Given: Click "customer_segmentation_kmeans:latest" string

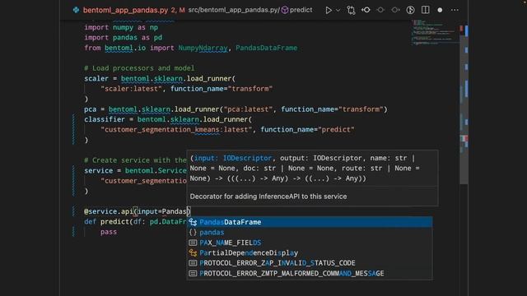Looking at the screenshot, I should click(x=176, y=130).
